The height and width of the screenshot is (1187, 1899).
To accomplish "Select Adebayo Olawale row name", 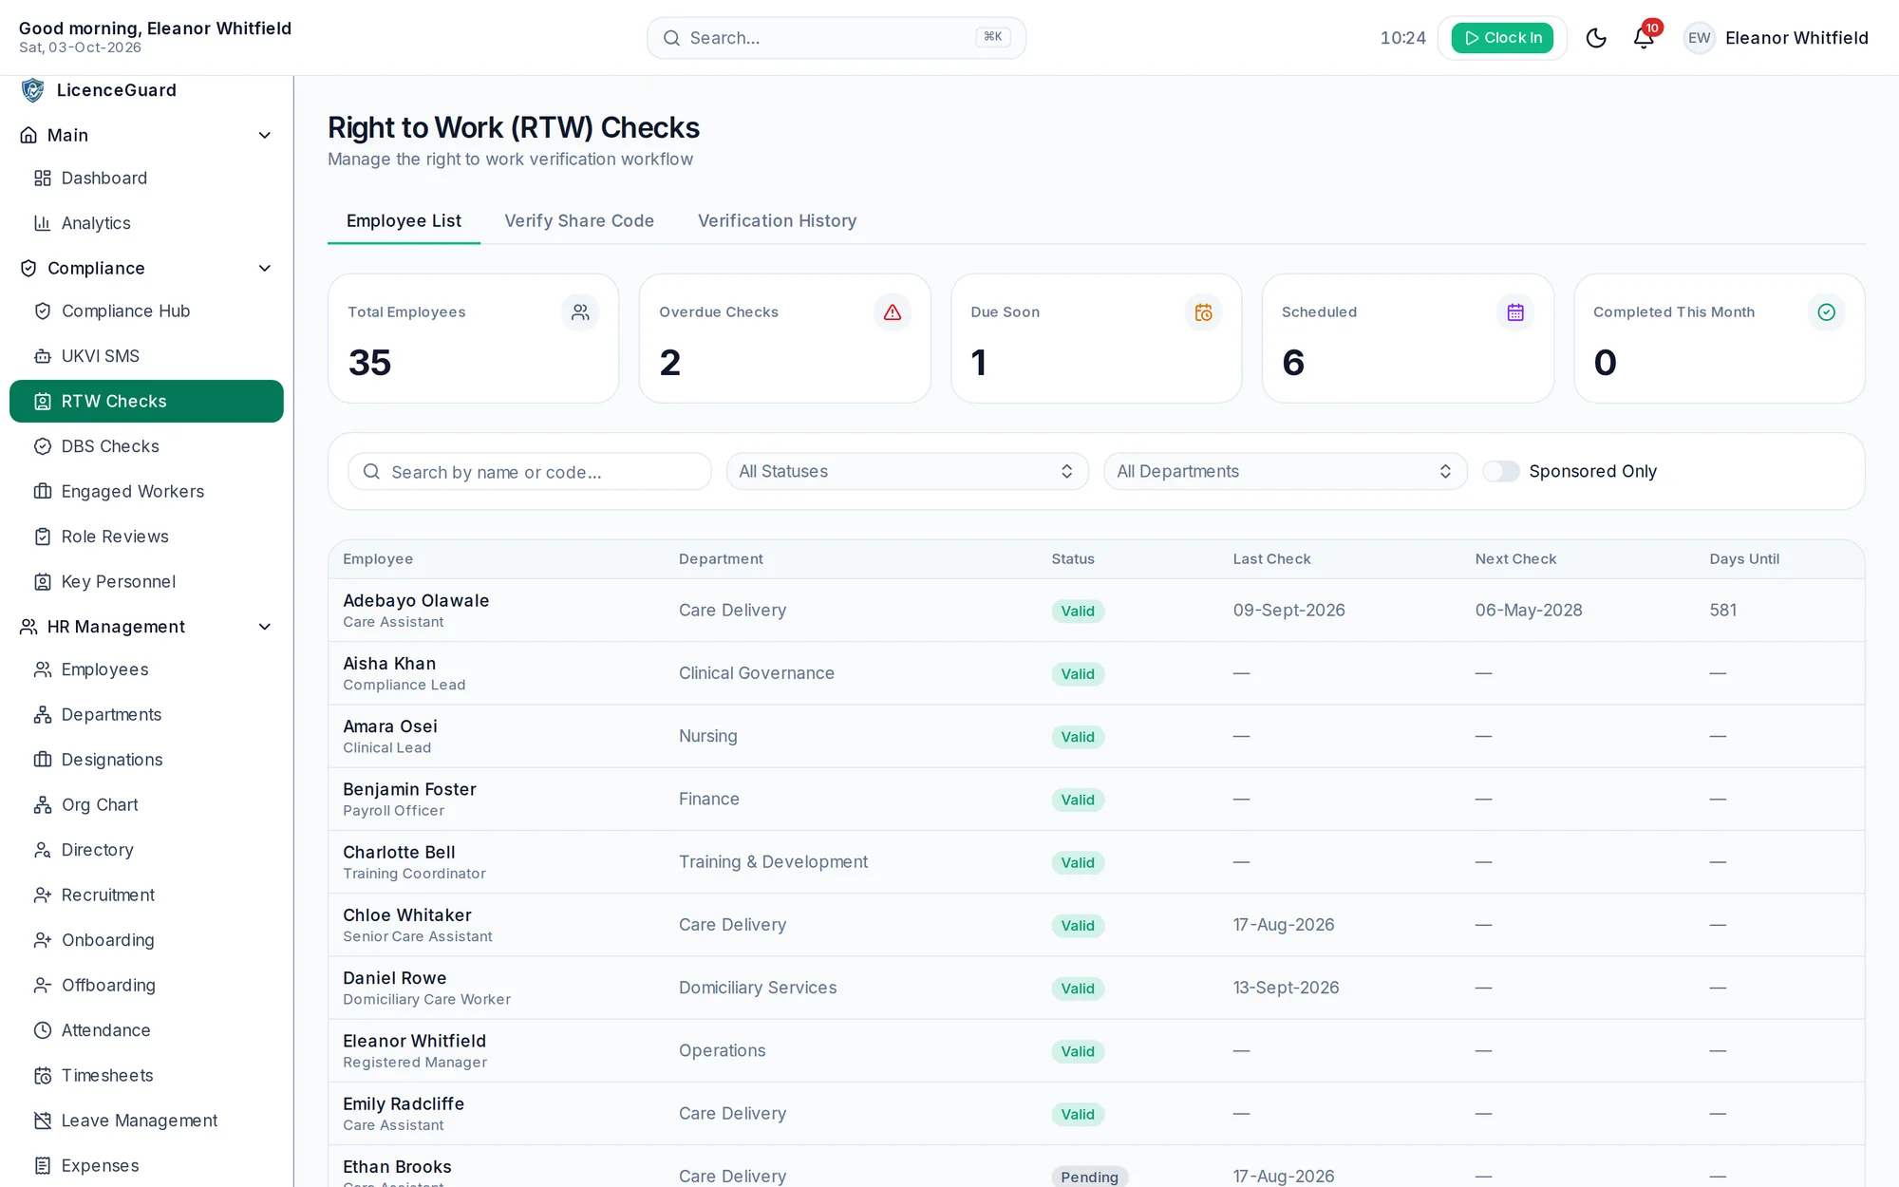I will pos(416,601).
